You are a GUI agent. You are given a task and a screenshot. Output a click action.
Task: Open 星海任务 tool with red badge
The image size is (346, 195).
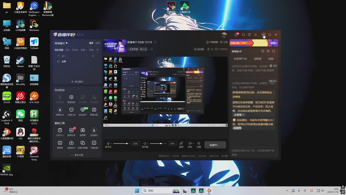click(71, 132)
